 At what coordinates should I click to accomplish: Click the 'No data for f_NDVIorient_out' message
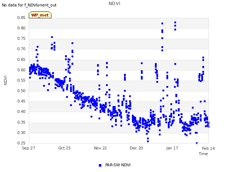[x=29, y=5]
